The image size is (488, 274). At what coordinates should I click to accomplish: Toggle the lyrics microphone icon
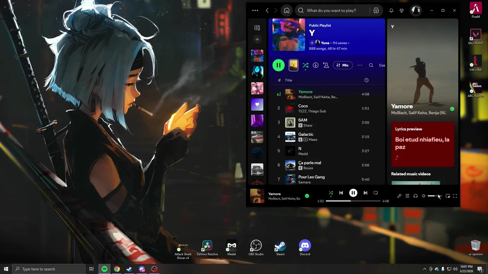(x=399, y=196)
